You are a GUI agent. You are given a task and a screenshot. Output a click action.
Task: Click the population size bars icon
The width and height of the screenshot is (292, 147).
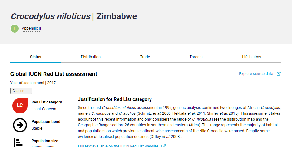18,142
